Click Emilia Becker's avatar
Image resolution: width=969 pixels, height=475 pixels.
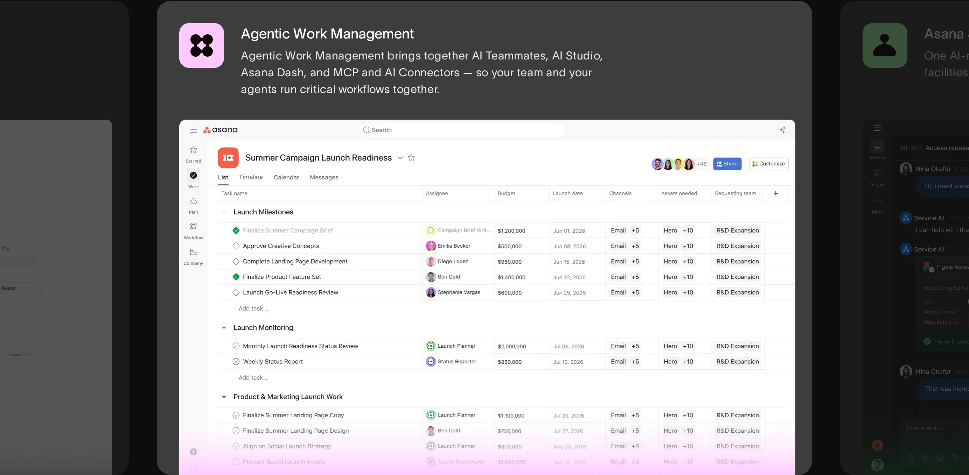431,246
